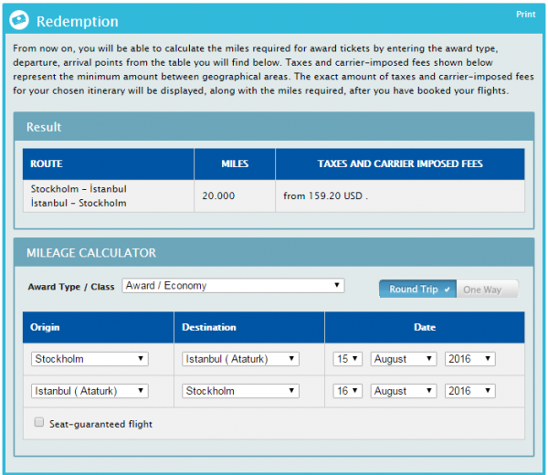Image resolution: width=548 pixels, height=475 pixels.
Task: Change the departure year 2016 dropdown
Action: (469, 359)
